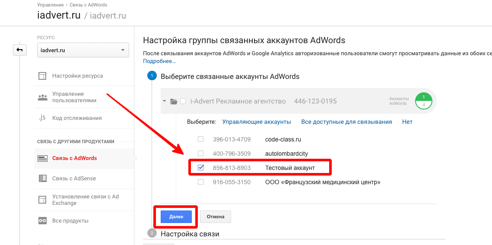Click the Настройки ресурса layout icon

(x=42, y=76)
